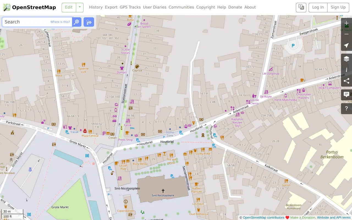Open GPS Tracks page
Image resolution: width=352 pixels, height=220 pixels.
tap(130, 7)
